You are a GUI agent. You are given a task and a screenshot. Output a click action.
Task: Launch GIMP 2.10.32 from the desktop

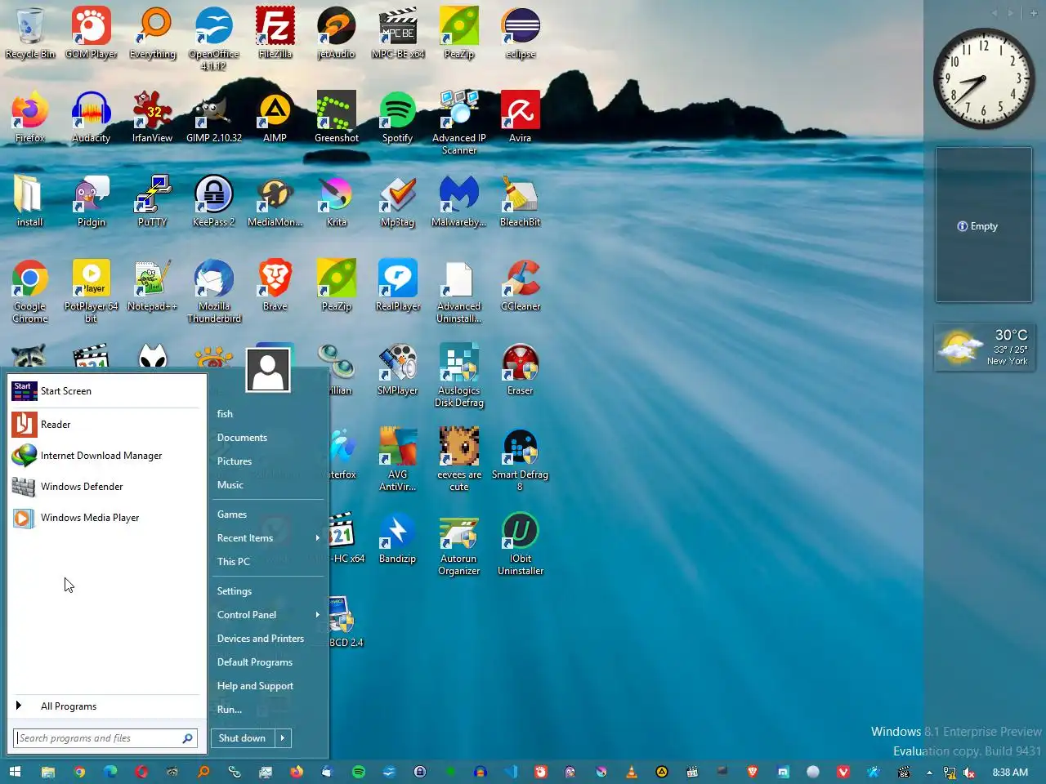214,117
